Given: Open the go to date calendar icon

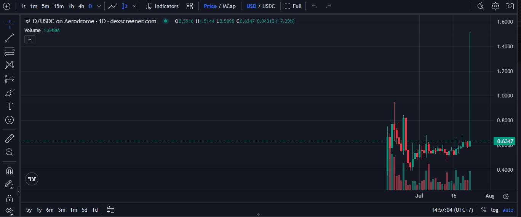Looking at the screenshot, I should point(111,209).
